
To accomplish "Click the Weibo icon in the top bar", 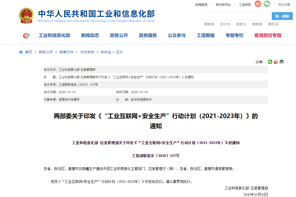I will click(257, 4).
